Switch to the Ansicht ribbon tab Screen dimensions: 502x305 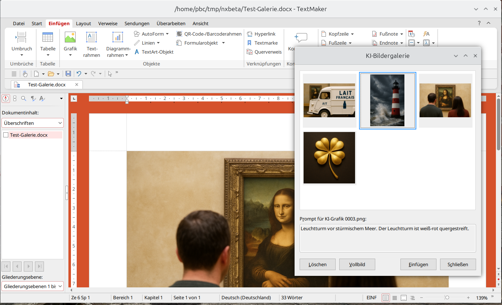click(x=201, y=23)
